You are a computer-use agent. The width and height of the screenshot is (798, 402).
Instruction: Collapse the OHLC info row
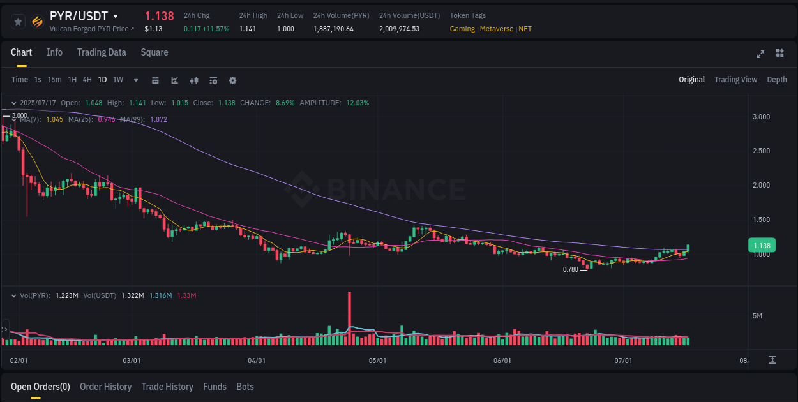tap(13, 103)
